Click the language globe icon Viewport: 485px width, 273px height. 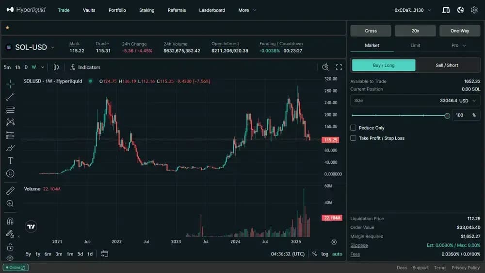(460, 10)
